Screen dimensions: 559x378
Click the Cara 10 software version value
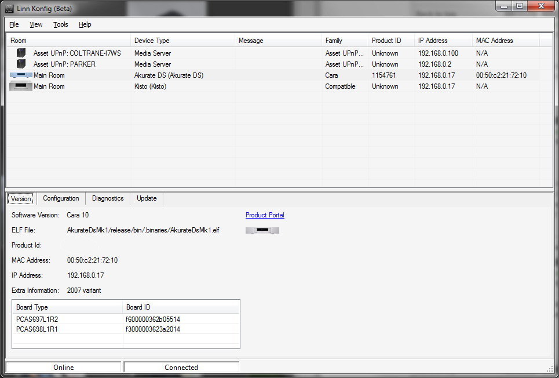click(x=78, y=215)
